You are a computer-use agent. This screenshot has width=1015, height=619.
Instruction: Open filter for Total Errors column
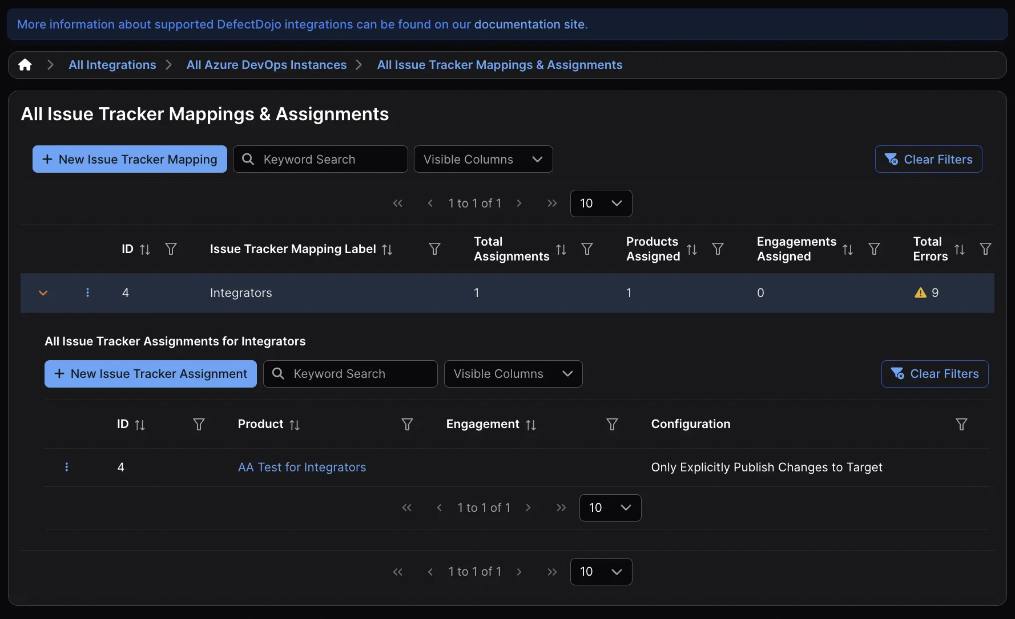point(985,249)
